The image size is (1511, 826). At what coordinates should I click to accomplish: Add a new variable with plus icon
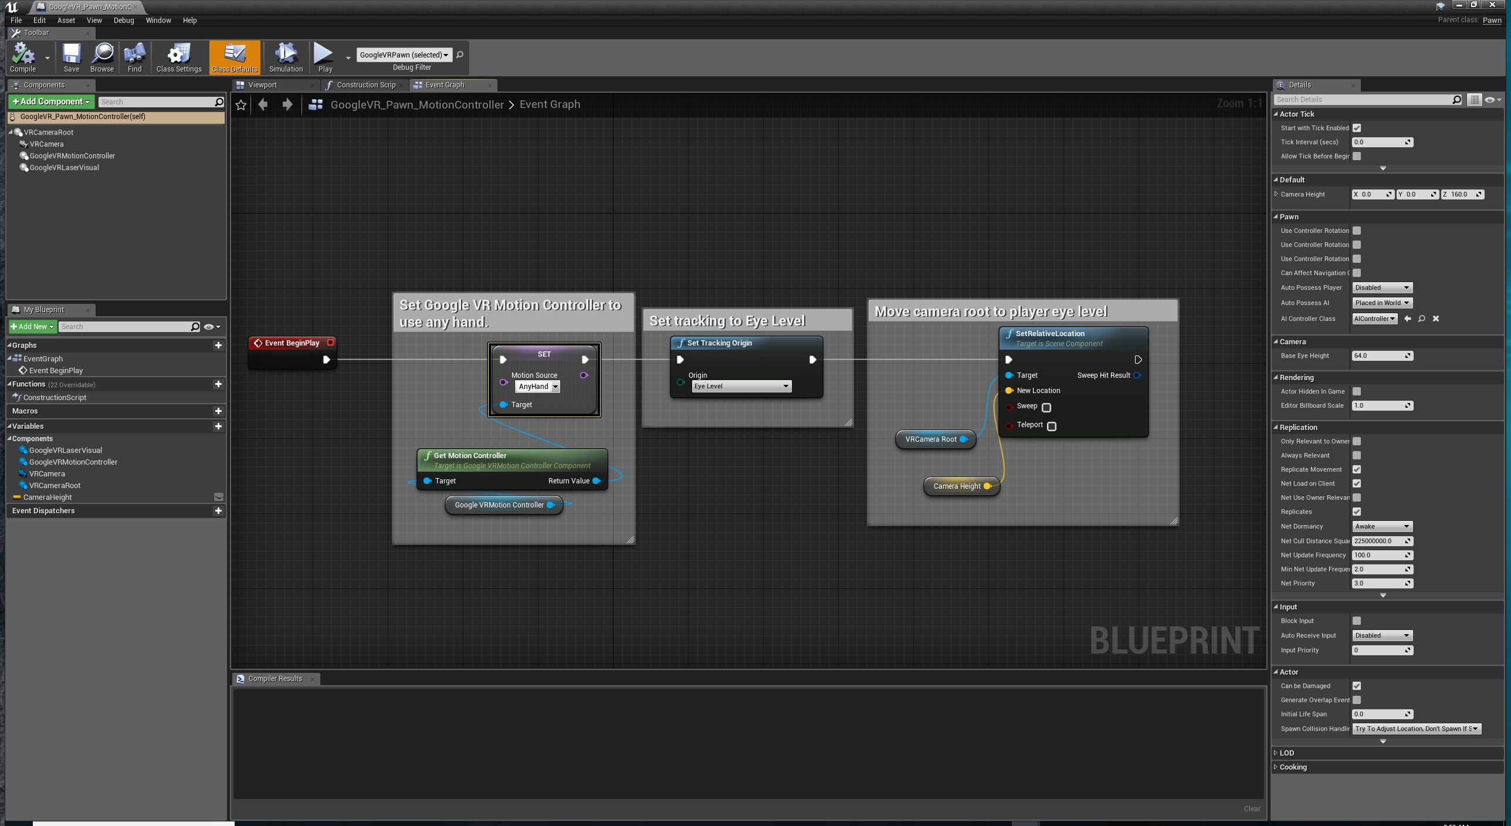[x=218, y=426]
